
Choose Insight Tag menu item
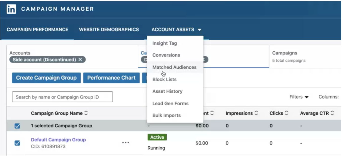(x=164, y=43)
